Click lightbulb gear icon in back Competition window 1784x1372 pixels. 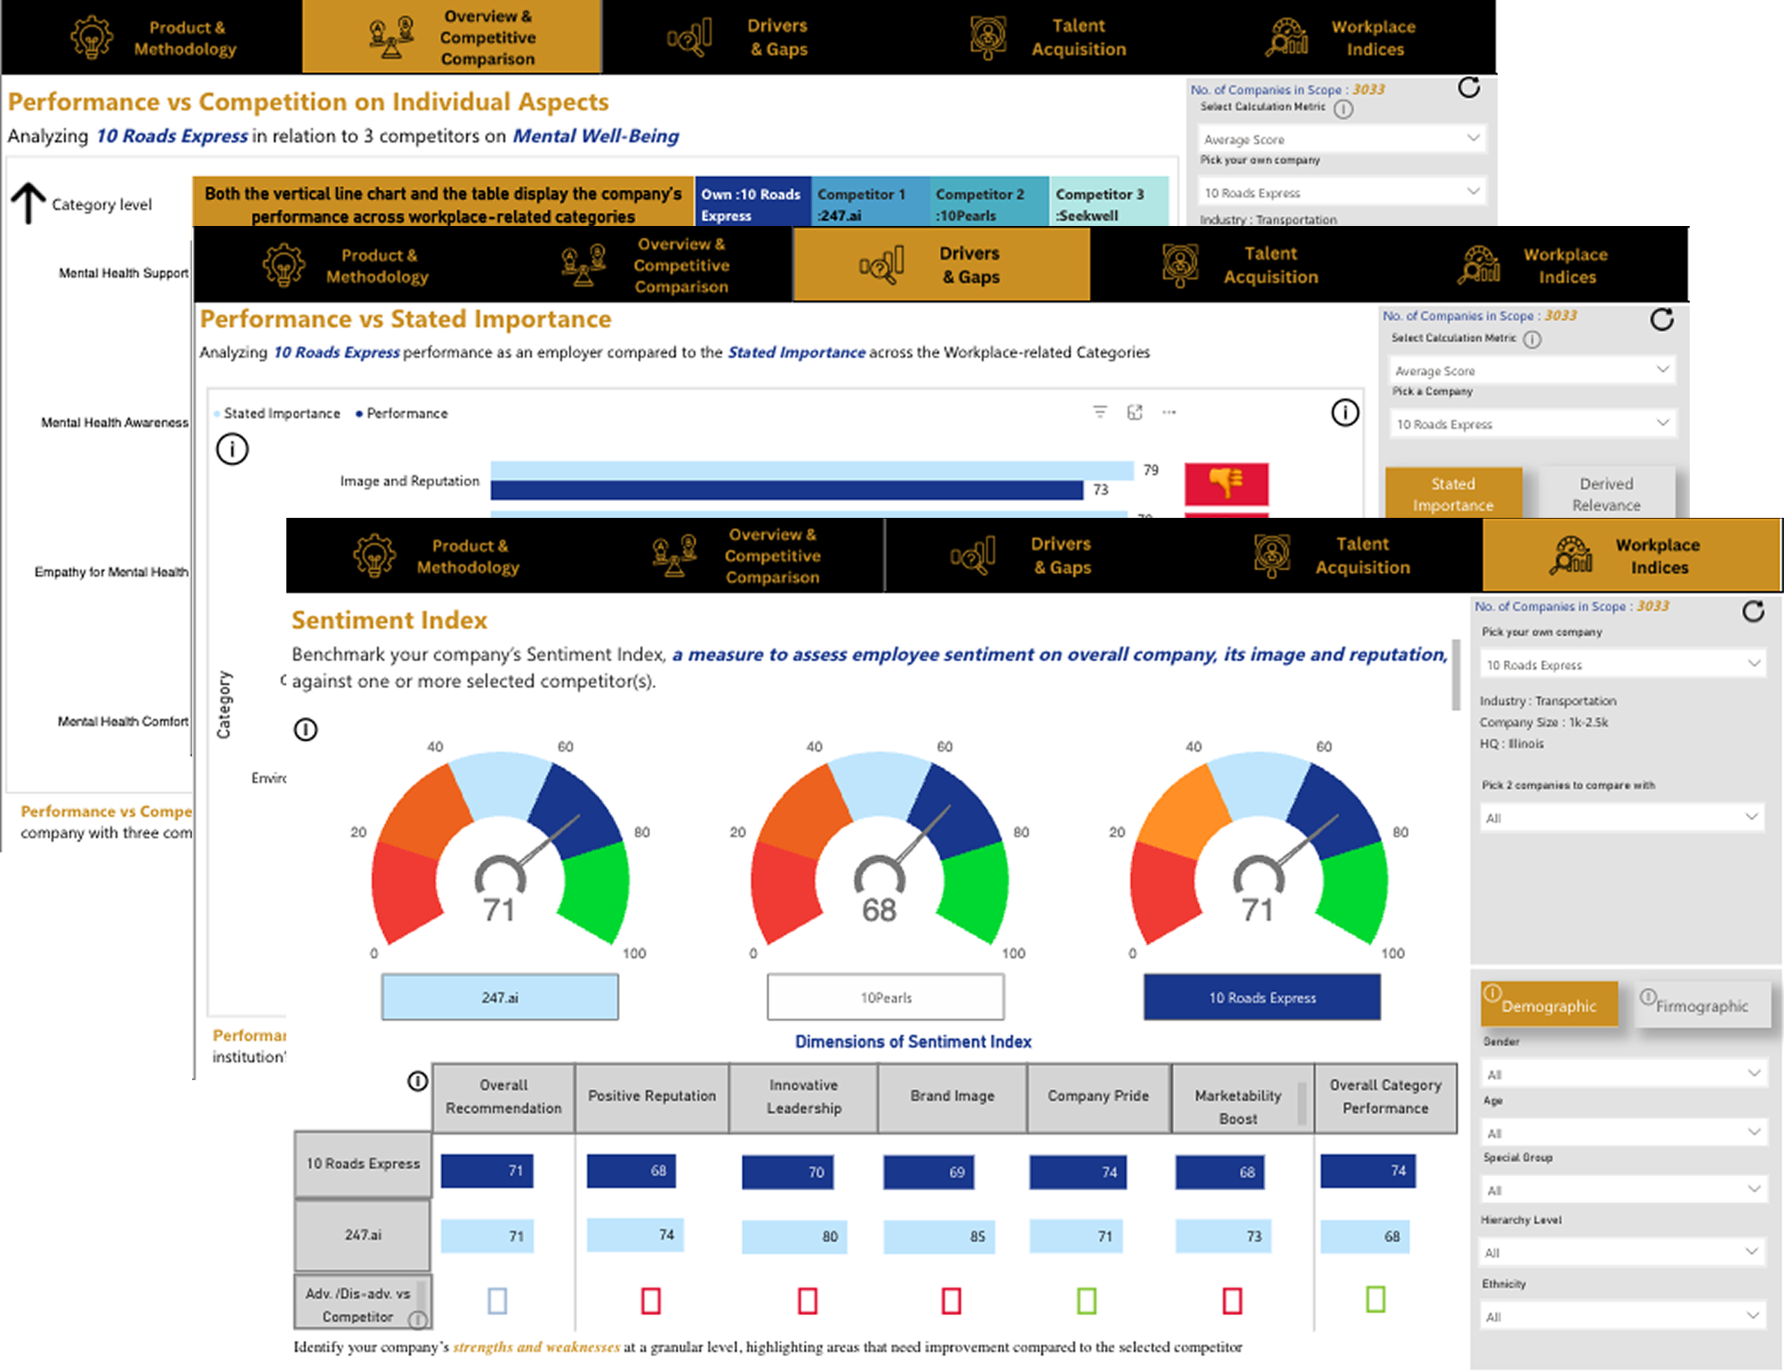[x=92, y=38]
